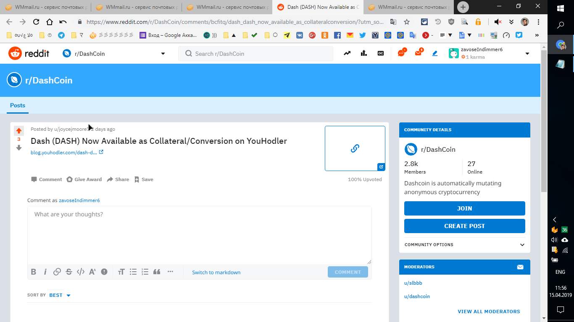Image resolution: width=574 pixels, height=322 pixels.
Task: Switch to the Posts tab
Action: point(18,105)
